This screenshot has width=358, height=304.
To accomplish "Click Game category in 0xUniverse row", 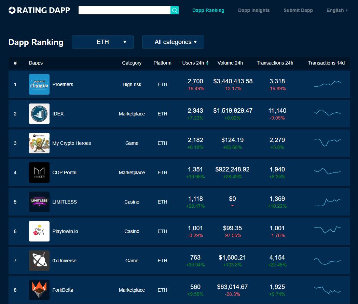I will (x=132, y=261).
